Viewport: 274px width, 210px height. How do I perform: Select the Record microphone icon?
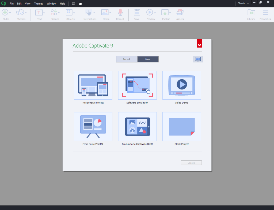[x=120, y=12]
